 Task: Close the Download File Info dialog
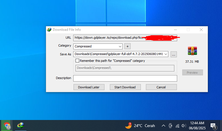click(x=201, y=30)
